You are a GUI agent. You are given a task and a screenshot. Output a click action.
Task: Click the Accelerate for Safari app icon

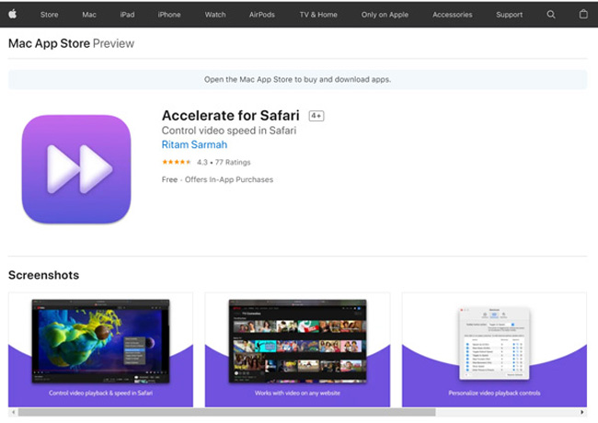(x=76, y=169)
